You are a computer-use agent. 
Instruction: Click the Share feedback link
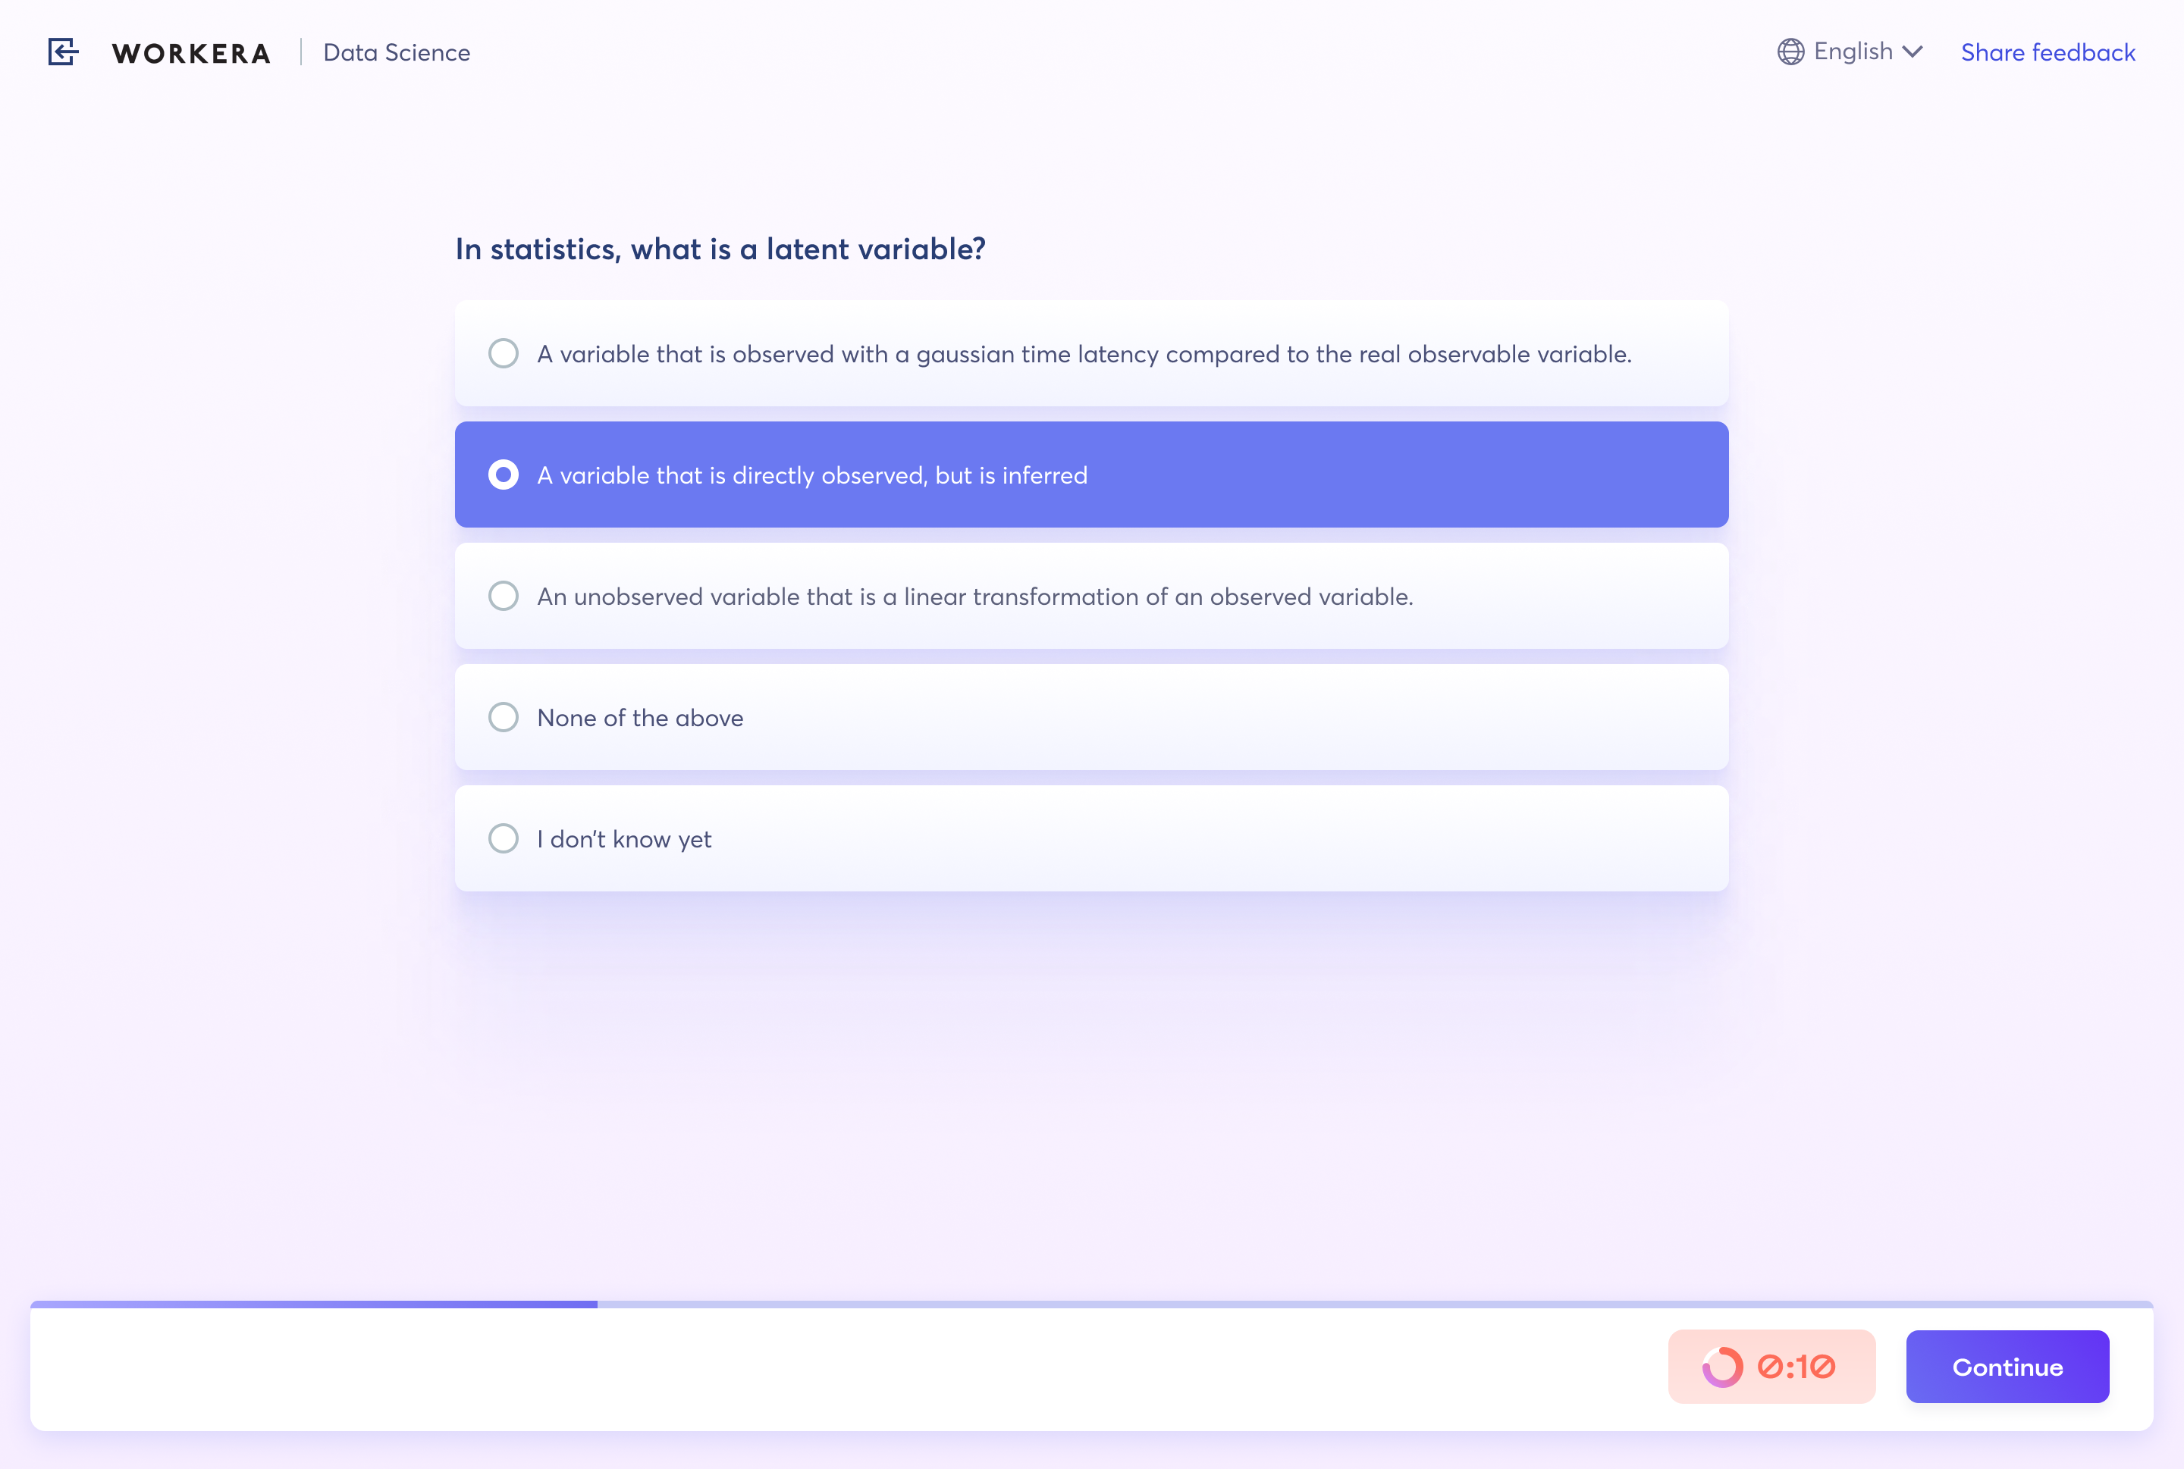click(x=2047, y=52)
